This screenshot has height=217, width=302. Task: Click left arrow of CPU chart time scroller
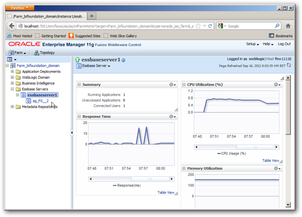pos(196,147)
